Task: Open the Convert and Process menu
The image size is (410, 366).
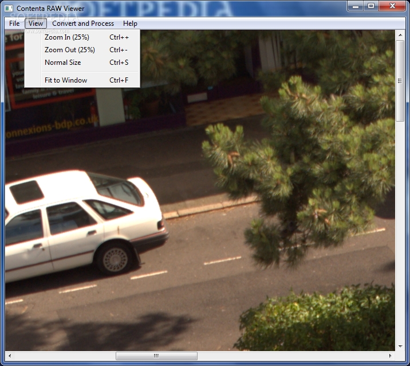Action: point(83,24)
